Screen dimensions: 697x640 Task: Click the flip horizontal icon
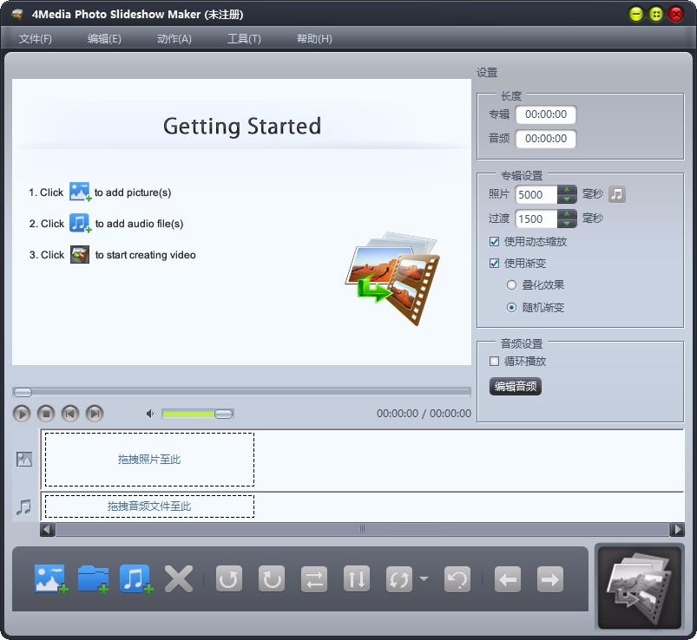[314, 578]
